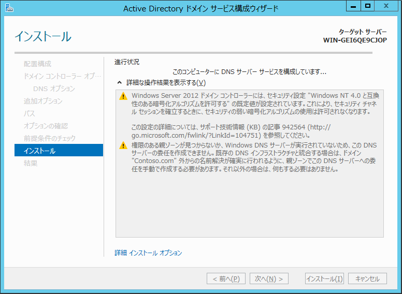Screen dimensions: 402x294
Task: Select 前提条件のチェック step
Action: pyautogui.click(x=50, y=138)
